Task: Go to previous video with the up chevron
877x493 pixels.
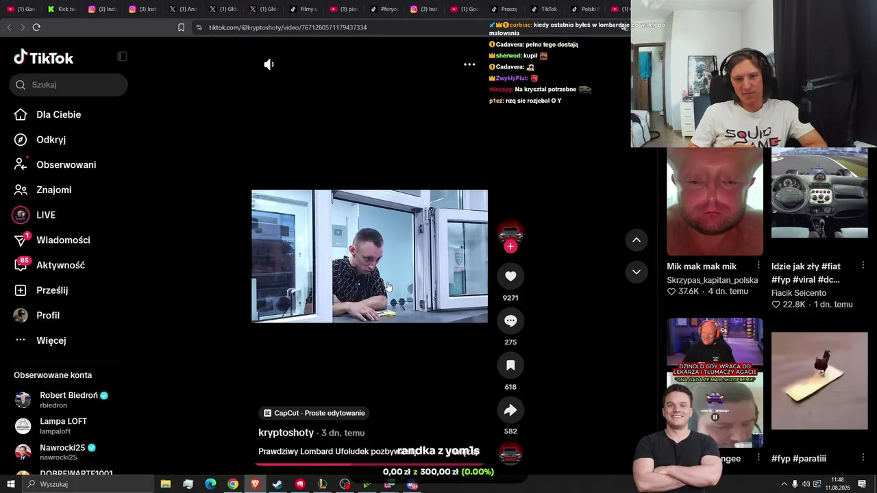Action: click(x=637, y=240)
